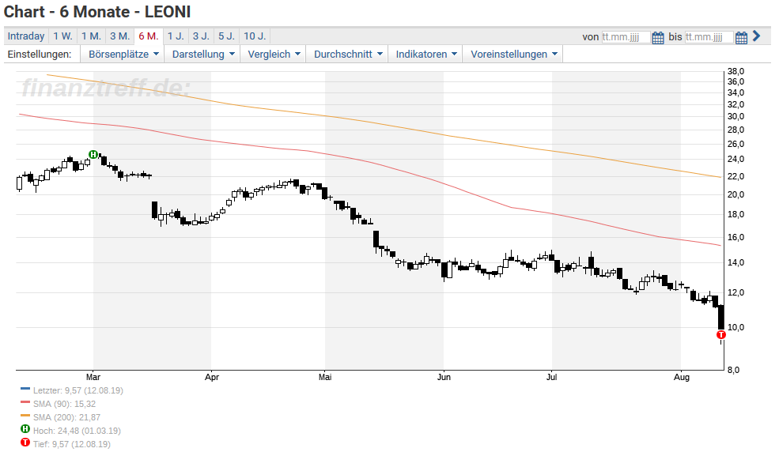Expand the Voreinstellungen dropdown
This screenshot has height=452, width=779.
coord(514,54)
